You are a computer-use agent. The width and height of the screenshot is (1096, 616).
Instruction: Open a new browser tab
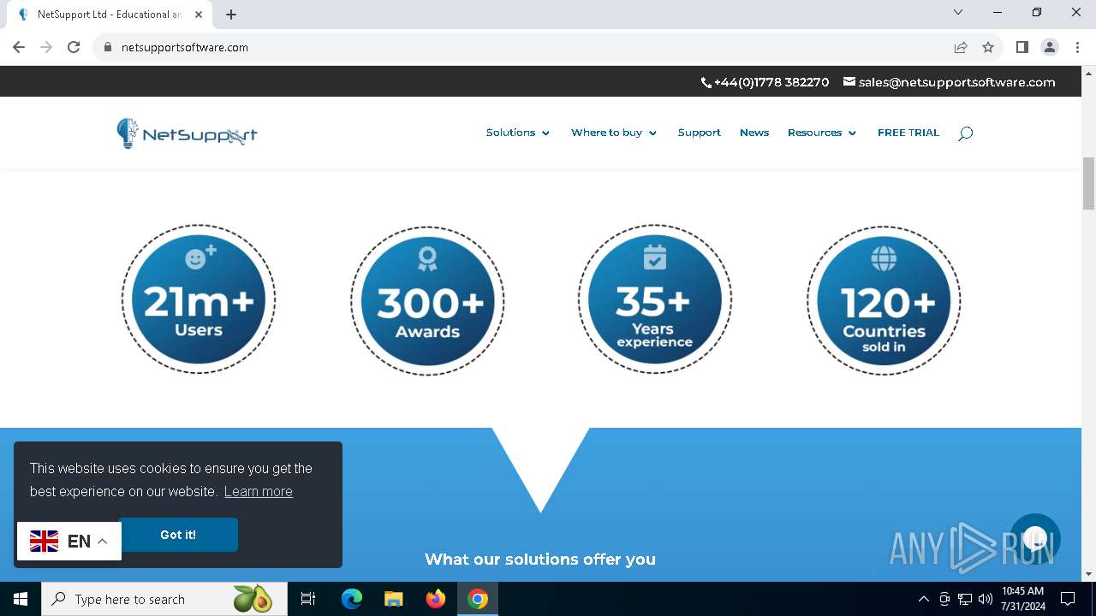tap(231, 15)
